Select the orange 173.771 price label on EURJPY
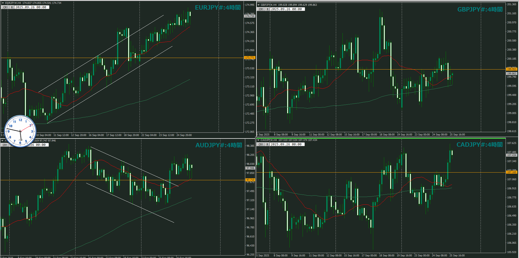519x258 pixels. tap(250, 58)
